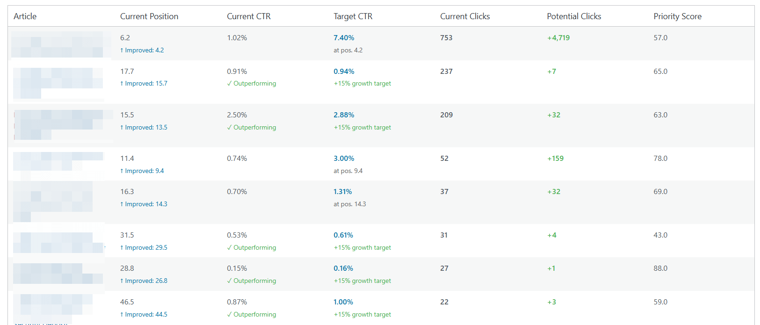
Task: Click the checkmark next to Outperforming in the 0.15% CTR row
Action: 229,281
